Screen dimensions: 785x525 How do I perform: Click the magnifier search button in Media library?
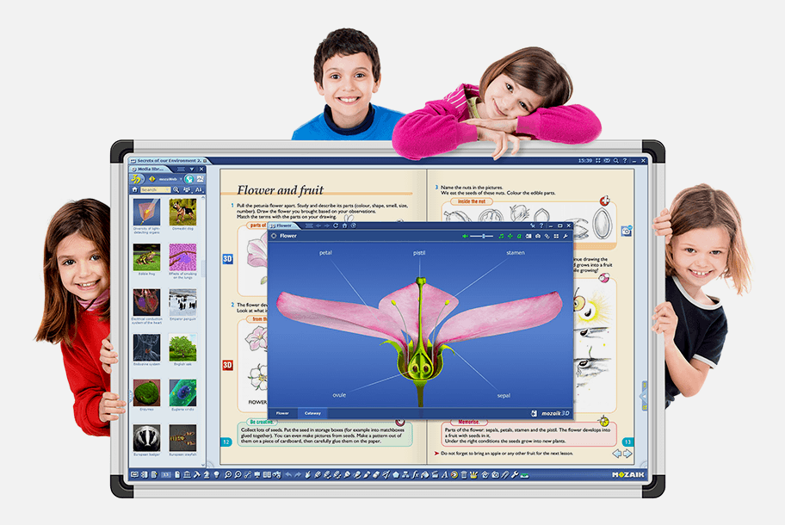pyautogui.click(x=176, y=189)
